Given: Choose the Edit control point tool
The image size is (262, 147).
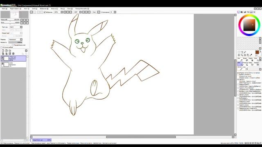Looking at the screenshot, I should (x=240, y=64).
